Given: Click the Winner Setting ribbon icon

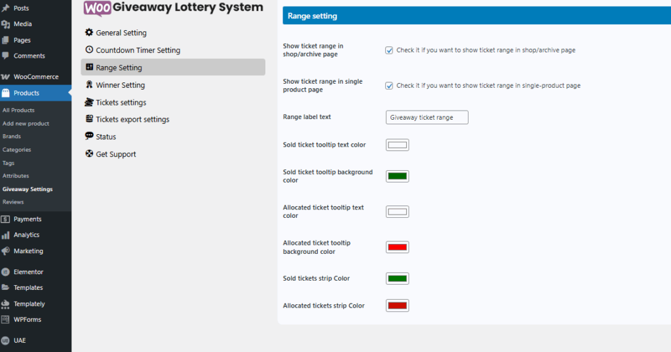Looking at the screenshot, I should (x=89, y=84).
